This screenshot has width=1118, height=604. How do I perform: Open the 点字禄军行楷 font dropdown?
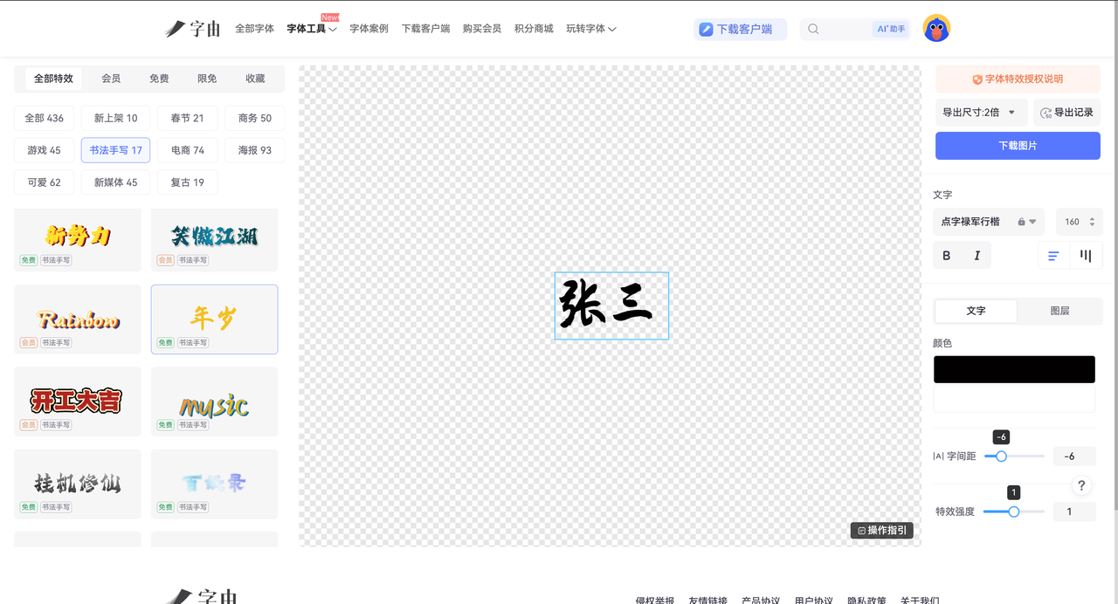click(x=989, y=222)
